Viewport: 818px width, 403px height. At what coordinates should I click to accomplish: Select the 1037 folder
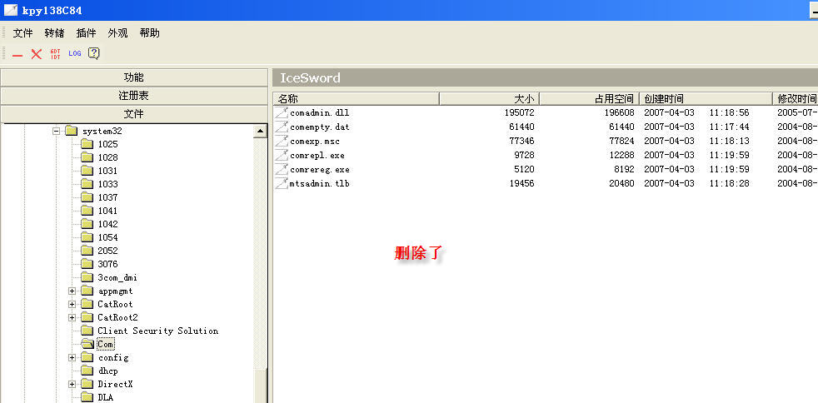[107, 197]
